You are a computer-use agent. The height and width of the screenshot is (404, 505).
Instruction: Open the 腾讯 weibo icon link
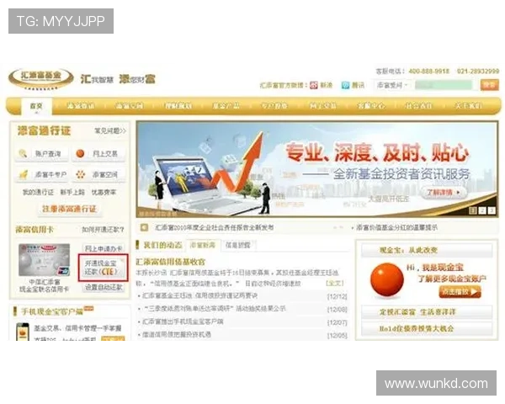click(x=345, y=85)
